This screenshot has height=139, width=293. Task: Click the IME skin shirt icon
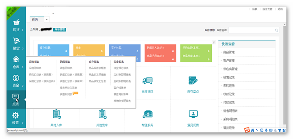pyautogui.click(x=280, y=130)
